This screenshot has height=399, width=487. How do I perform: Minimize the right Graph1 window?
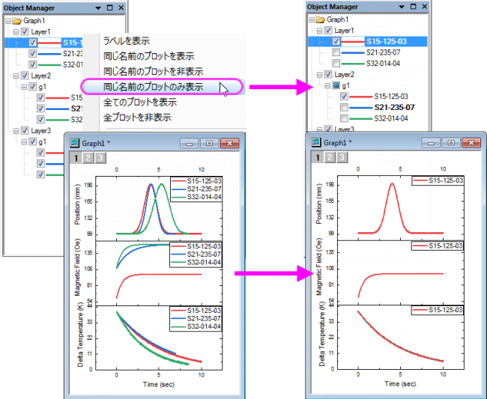[x=432, y=143]
